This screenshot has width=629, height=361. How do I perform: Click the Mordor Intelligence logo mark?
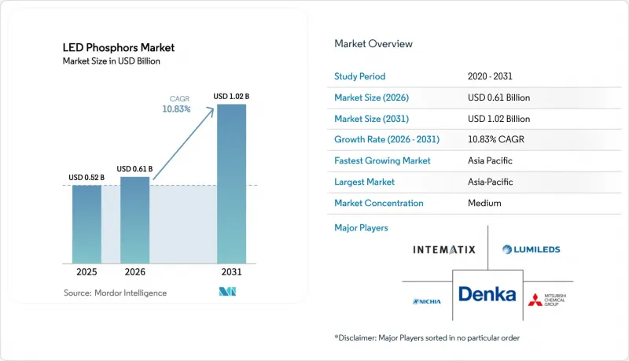coord(227,292)
